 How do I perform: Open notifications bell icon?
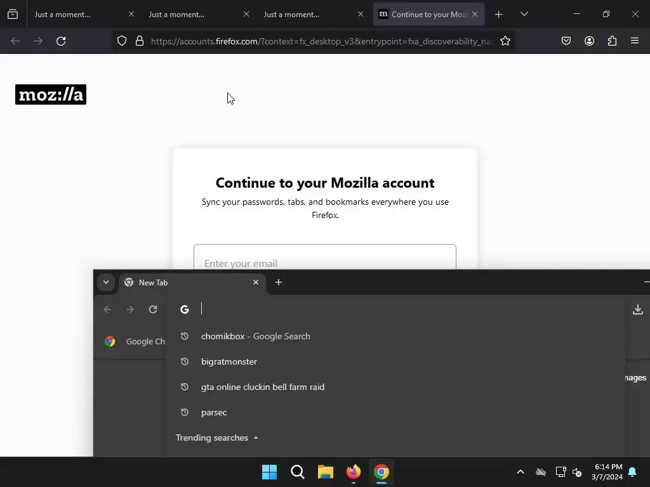pos(633,472)
